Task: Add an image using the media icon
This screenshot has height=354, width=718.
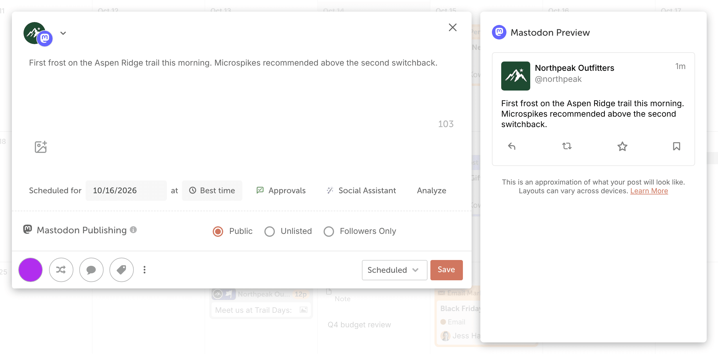Action: tap(41, 147)
